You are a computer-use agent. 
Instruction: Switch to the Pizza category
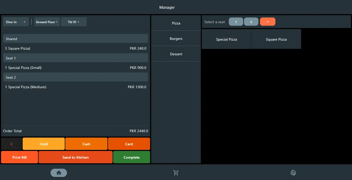[176, 23]
